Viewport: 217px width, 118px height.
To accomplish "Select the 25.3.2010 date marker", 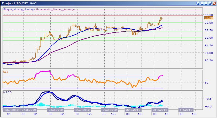I will (x=55, y=110).
